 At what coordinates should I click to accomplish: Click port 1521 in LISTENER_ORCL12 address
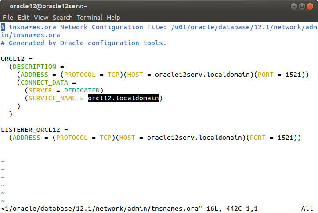[x=285, y=138]
